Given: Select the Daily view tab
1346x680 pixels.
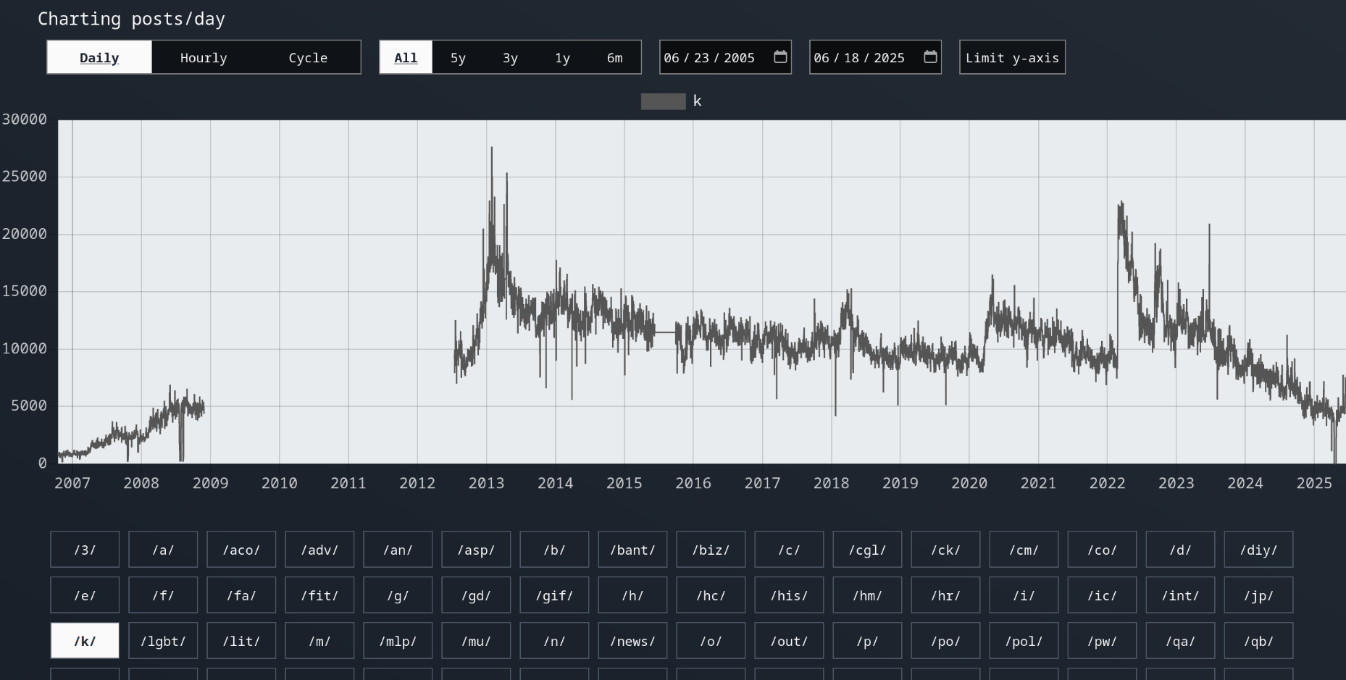Looking at the screenshot, I should 99,57.
